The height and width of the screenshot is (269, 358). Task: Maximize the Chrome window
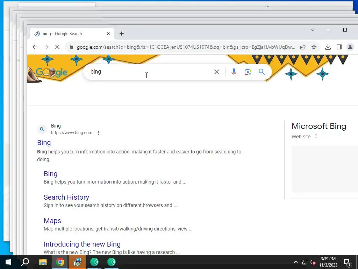[345, 30]
